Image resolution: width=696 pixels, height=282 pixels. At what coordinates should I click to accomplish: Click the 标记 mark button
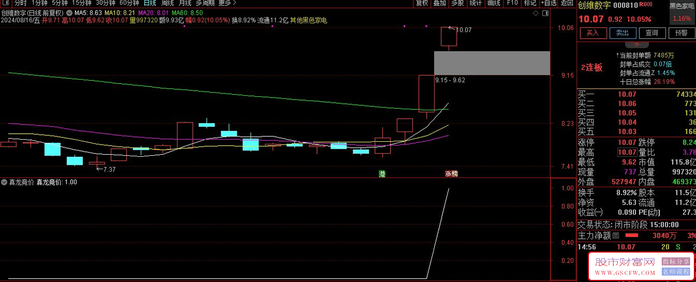[x=530, y=3]
